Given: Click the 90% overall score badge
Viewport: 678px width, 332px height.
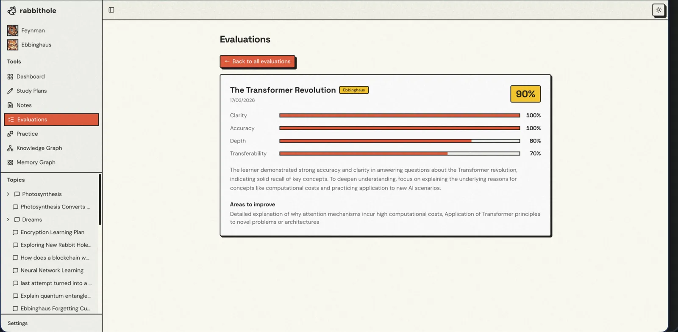Looking at the screenshot, I should [x=525, y=94].
